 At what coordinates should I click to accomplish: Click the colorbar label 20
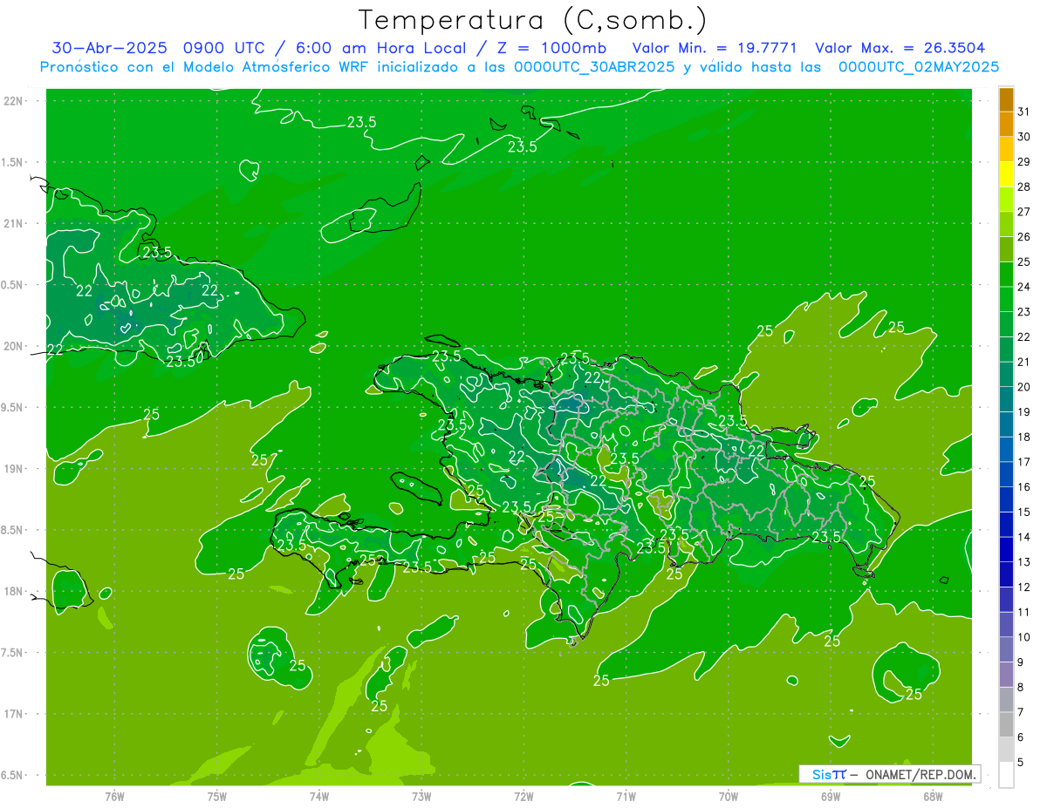point(1024,387)
